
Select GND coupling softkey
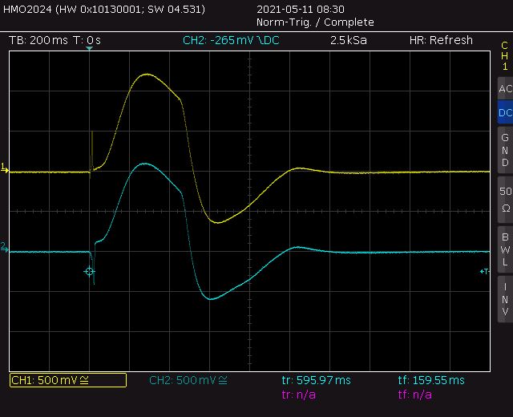pyautogui.click(x=505, y=150)
